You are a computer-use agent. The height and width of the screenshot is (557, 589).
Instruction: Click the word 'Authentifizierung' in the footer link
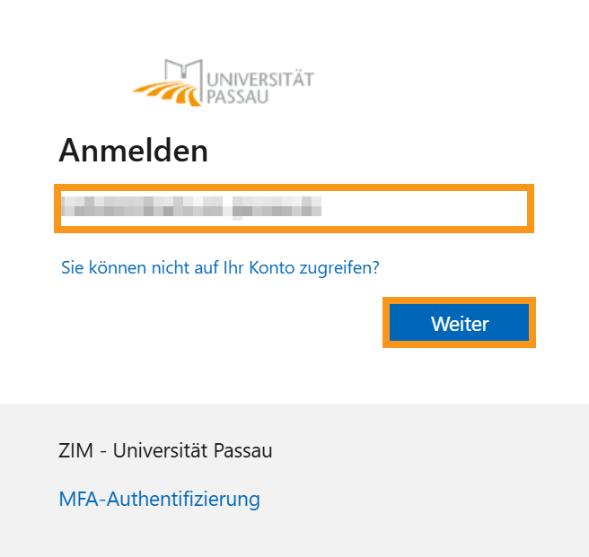[183, 499]
